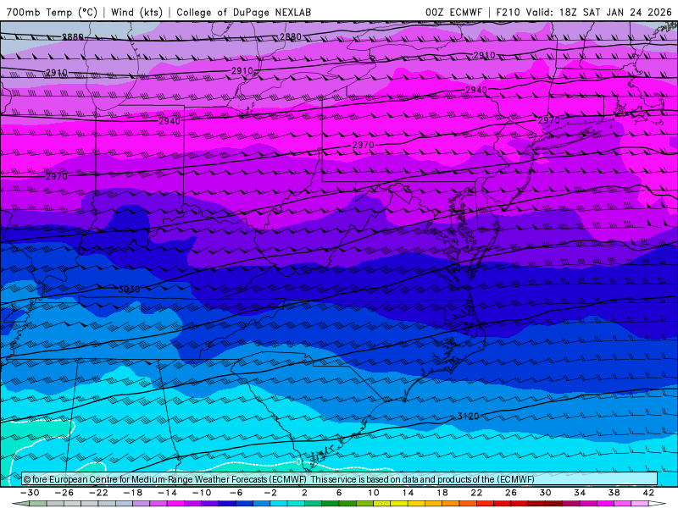Image resolution: width=678 pixels, height=508 pixels.
Task: Click the positive 26 color scale label
Action: pos(511,493)
